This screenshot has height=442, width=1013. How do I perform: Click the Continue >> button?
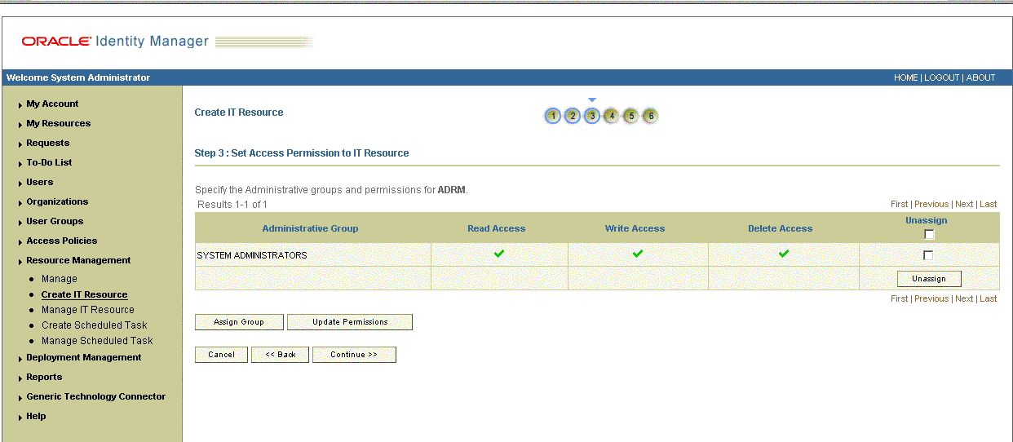pos(354,355)
